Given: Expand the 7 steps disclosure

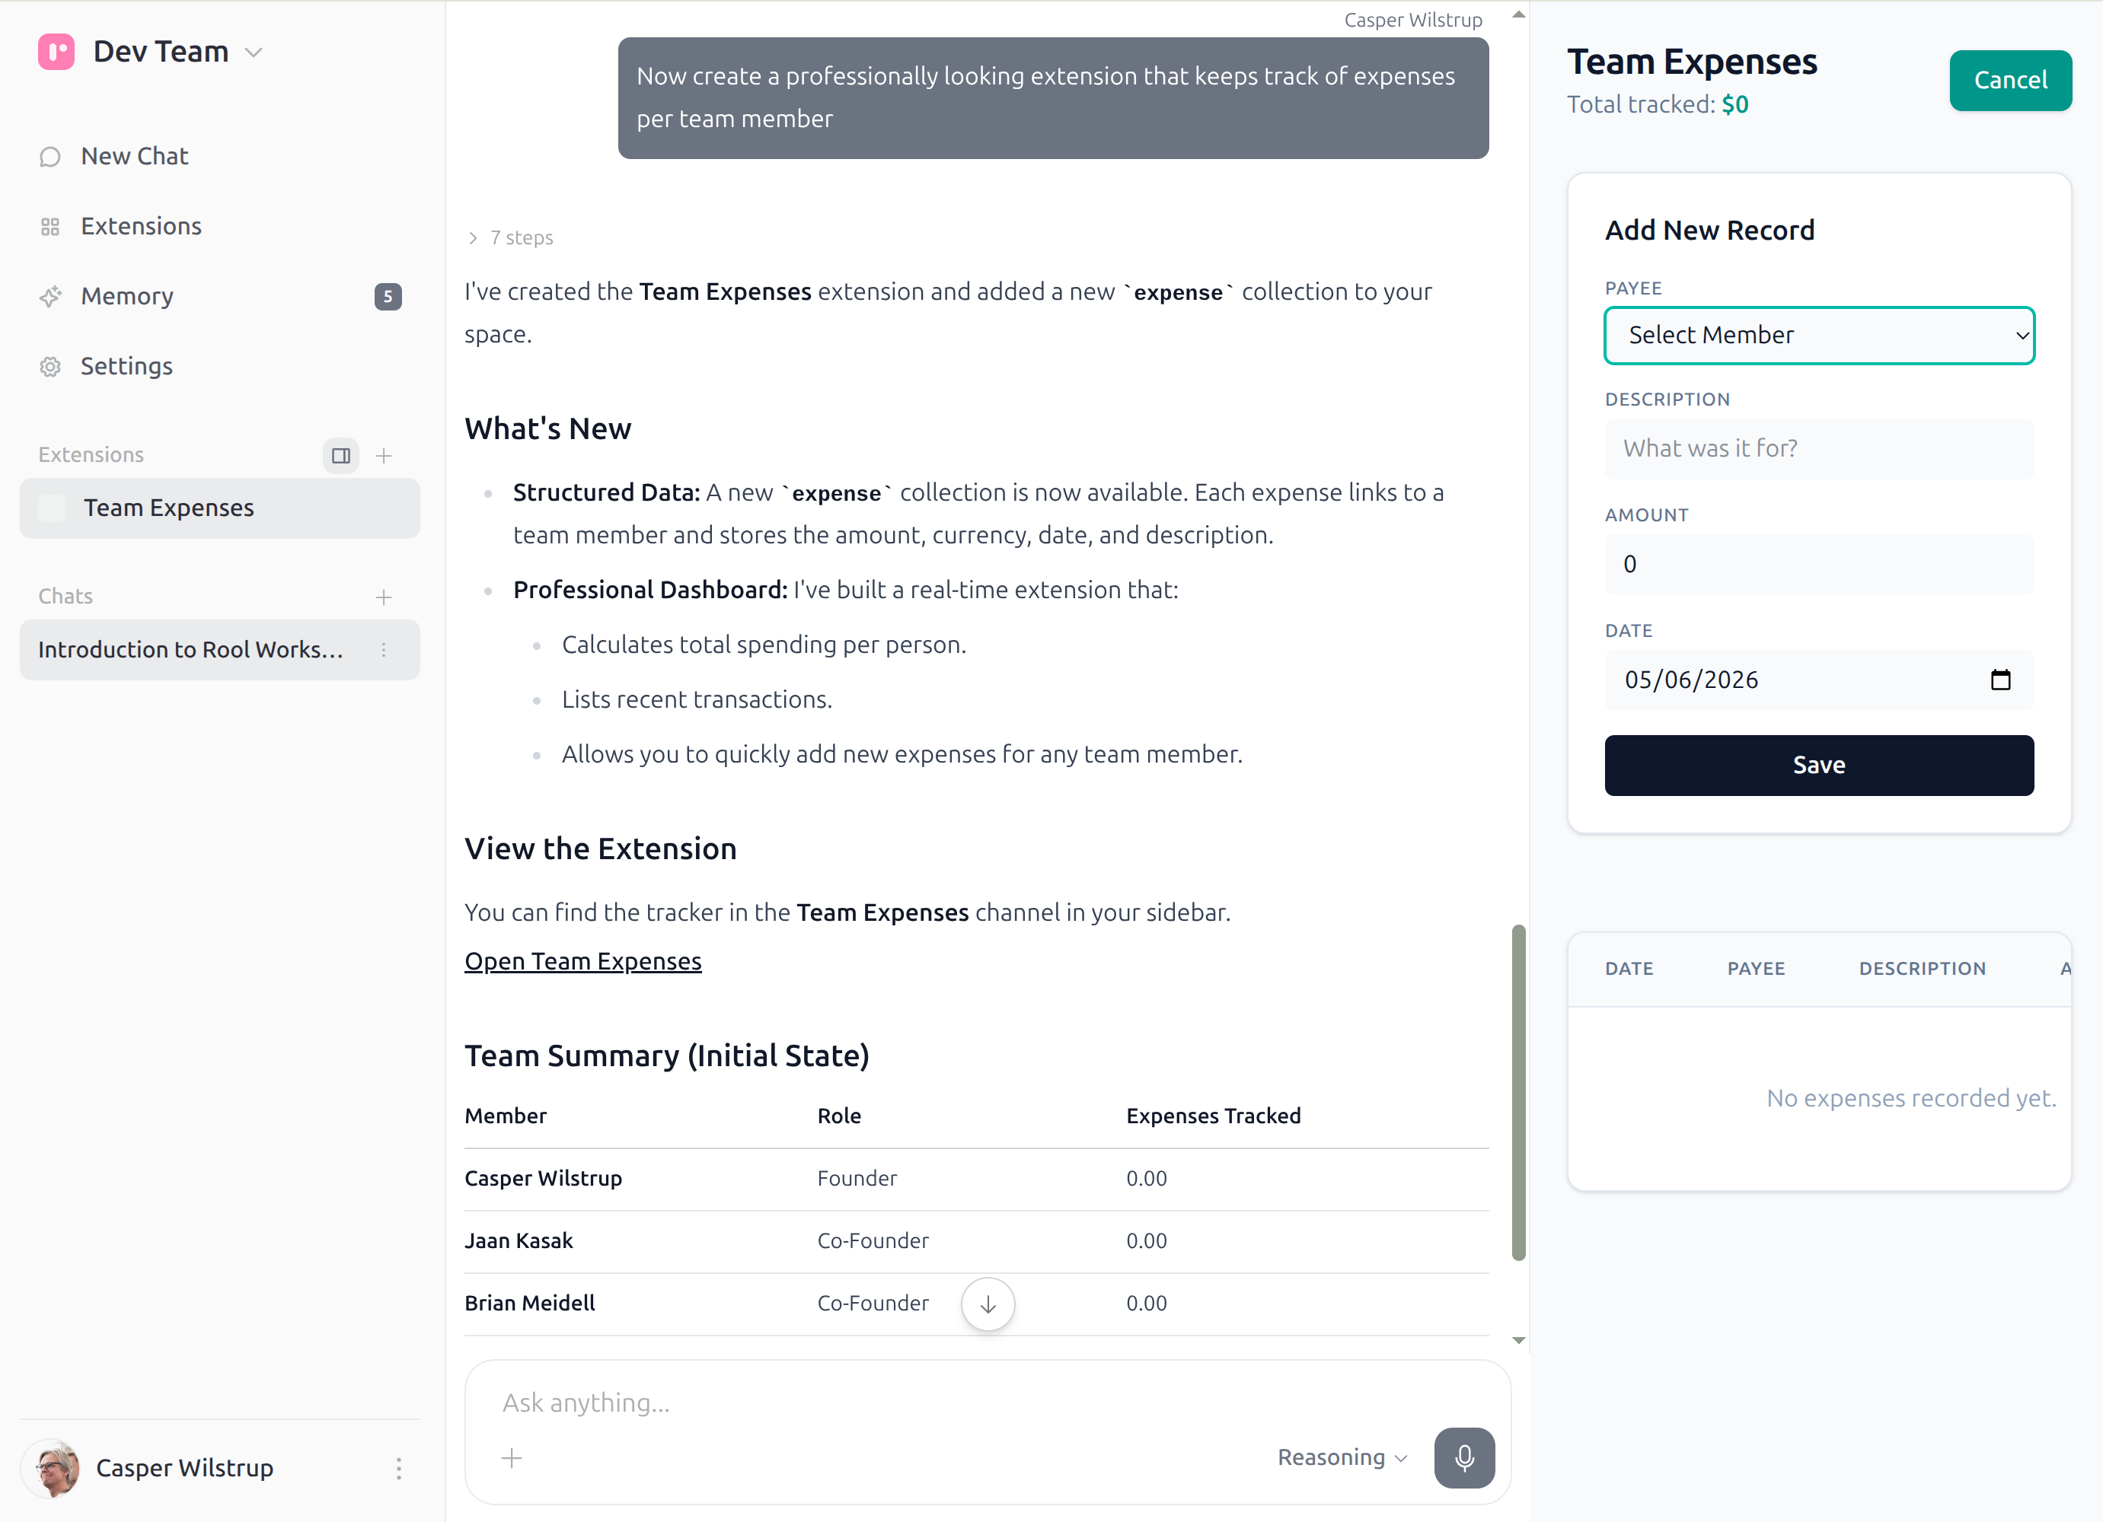Looking at the screenshot, I should 509,238.
